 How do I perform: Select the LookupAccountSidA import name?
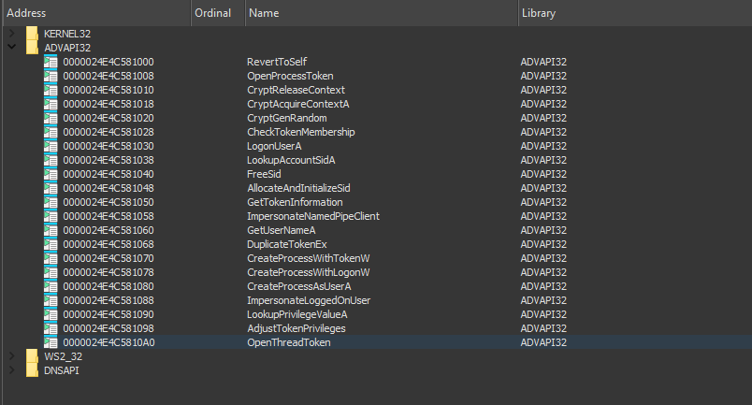291,160
